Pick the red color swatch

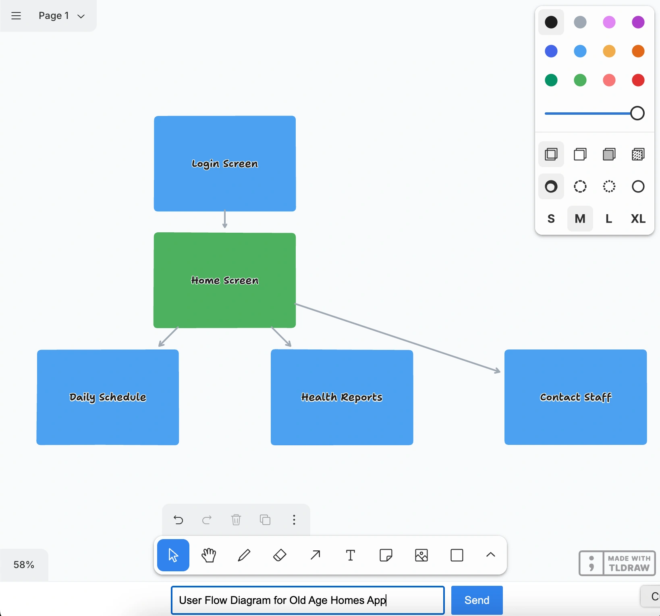click(638, 80)
